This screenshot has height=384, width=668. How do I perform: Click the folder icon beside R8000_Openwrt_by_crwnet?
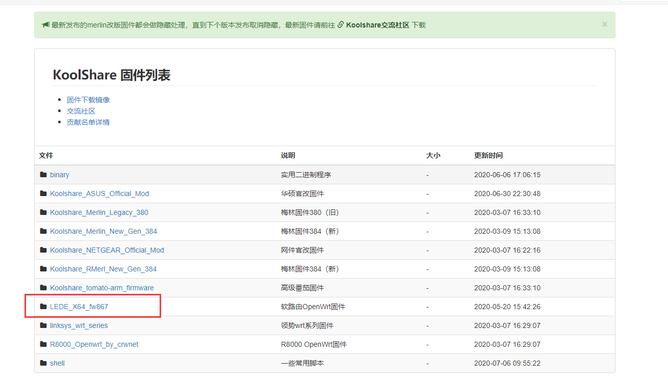(43, 344)
